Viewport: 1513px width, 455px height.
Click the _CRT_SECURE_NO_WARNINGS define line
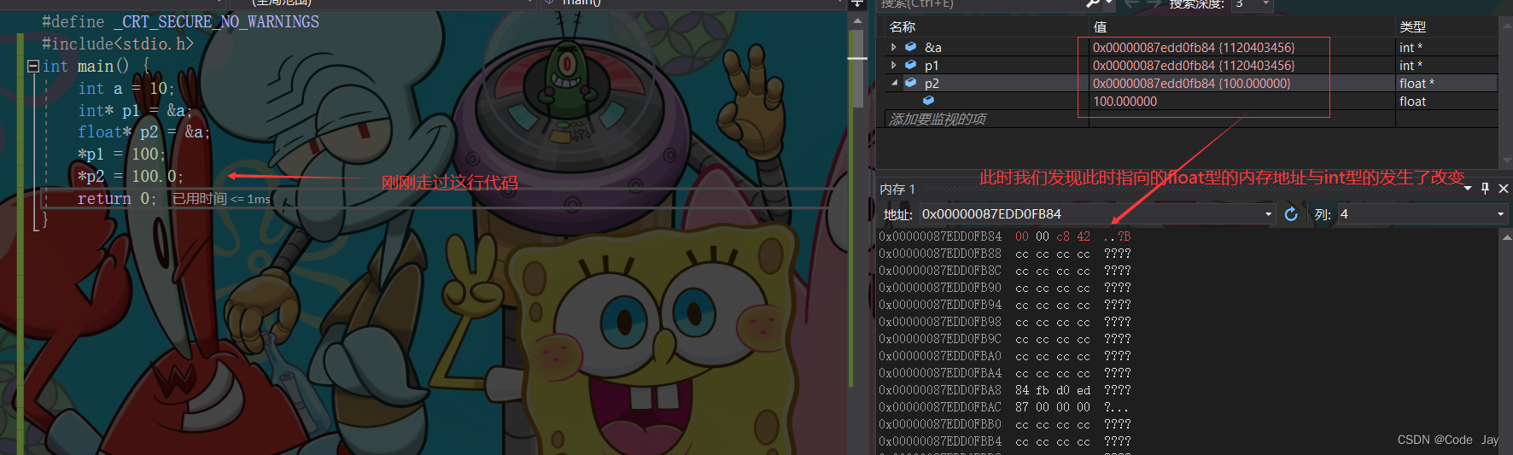pyautogui.click(x=180, y=21)
